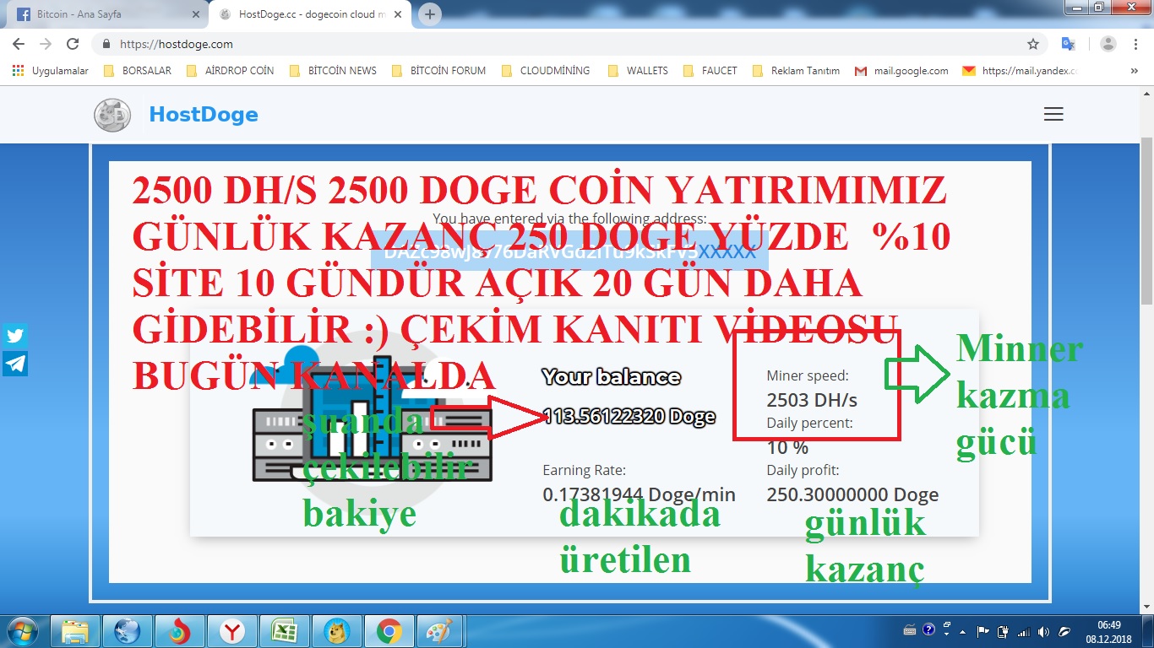Open Windows Explorer from the taskbar
This screenshot has width=1154, height=648.
pyautogui.click(x=74, y=631)
